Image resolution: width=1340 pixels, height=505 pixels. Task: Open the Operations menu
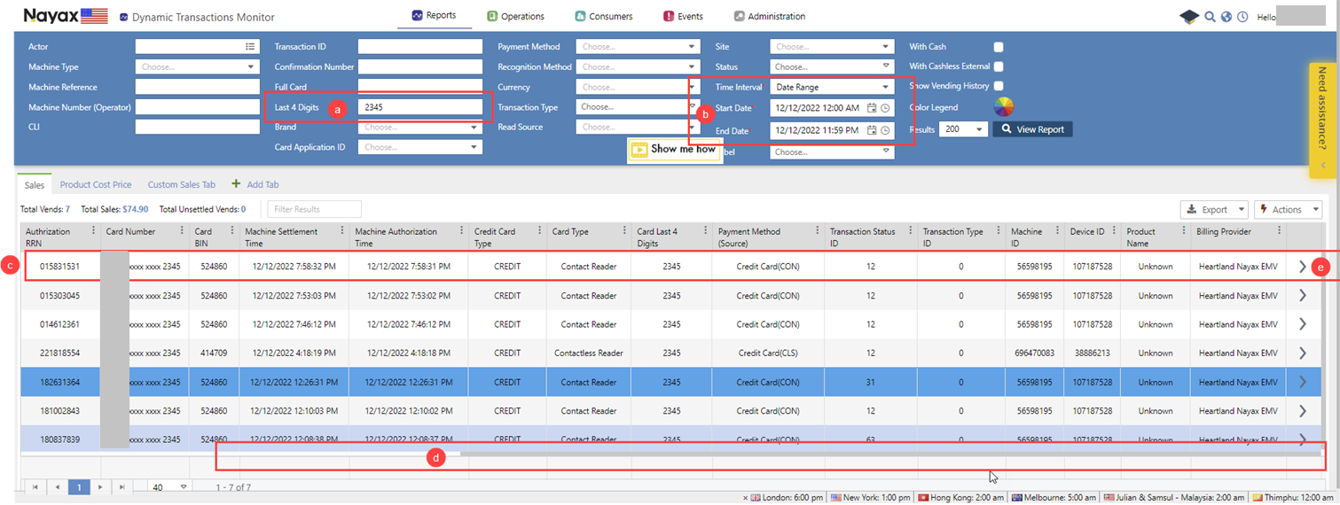pyautogui.click(x=515, y=16)
